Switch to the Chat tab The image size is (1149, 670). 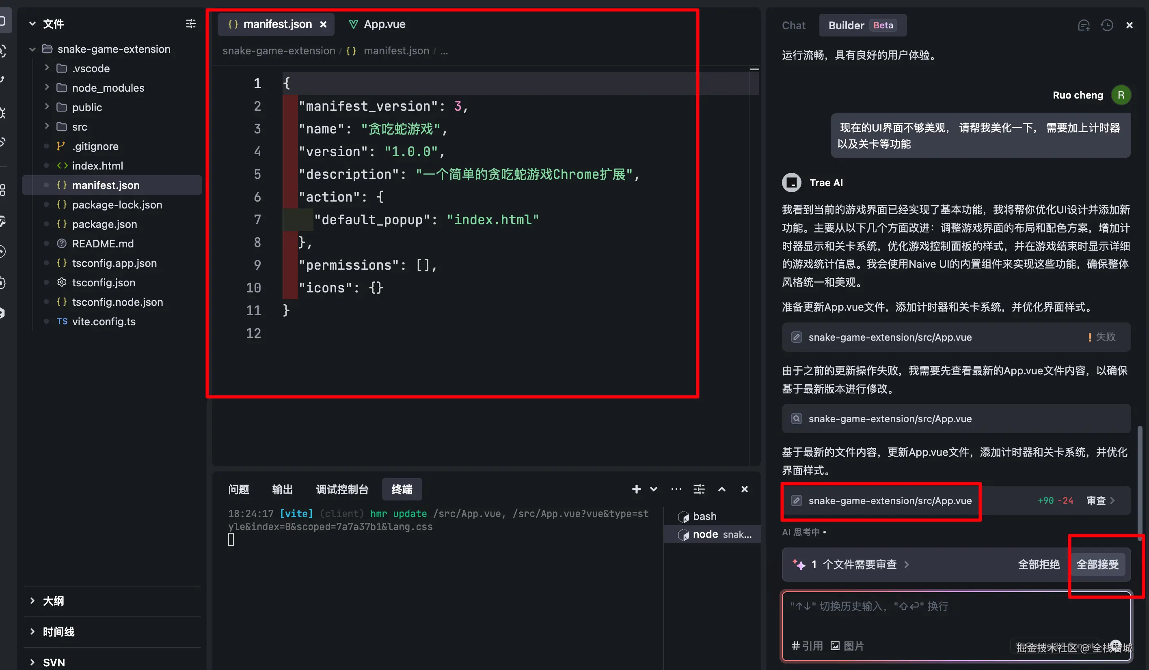coord(793,26)
